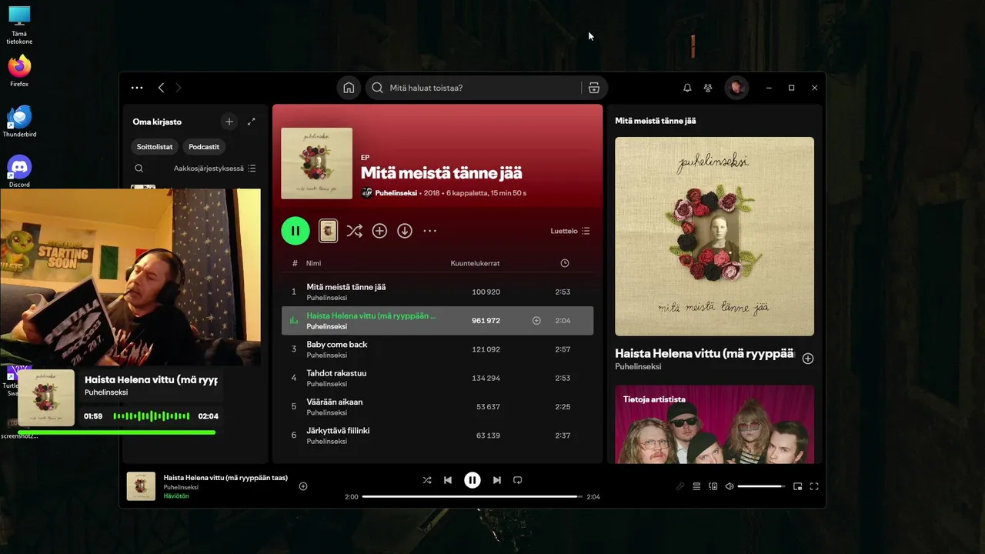This screenshot has height=554, width=985.
Task: Filter library by Podcastit
Action: click(x=204, y=146)
